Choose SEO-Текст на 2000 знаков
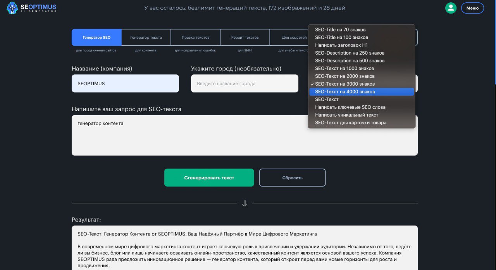 point(362,76)
